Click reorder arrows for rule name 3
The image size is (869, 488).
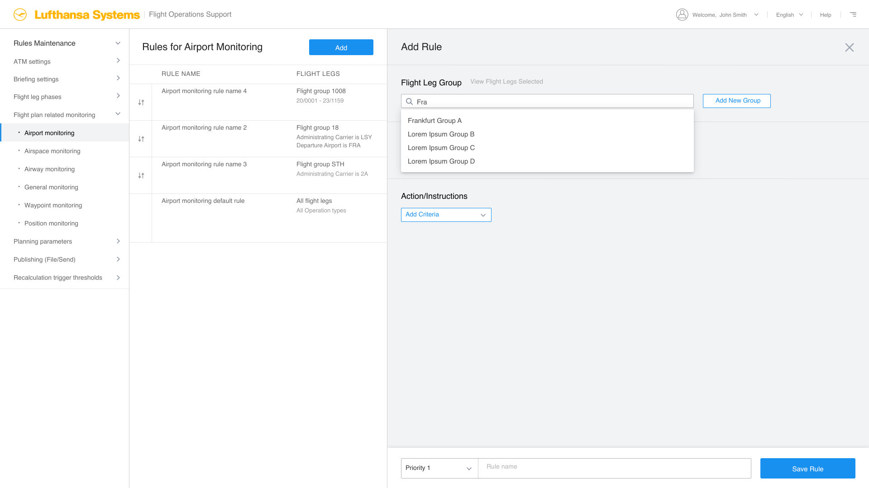click(x=141, y=176)
